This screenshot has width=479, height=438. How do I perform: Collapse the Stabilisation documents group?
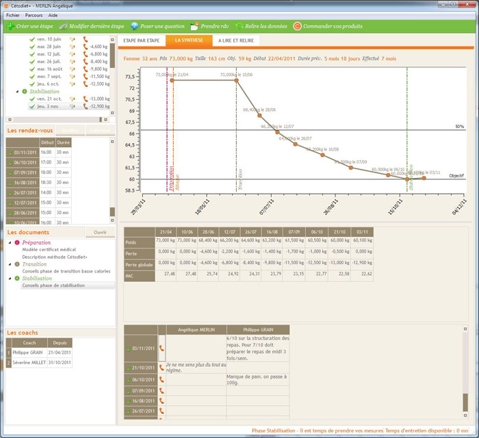(x=10, y=279)
